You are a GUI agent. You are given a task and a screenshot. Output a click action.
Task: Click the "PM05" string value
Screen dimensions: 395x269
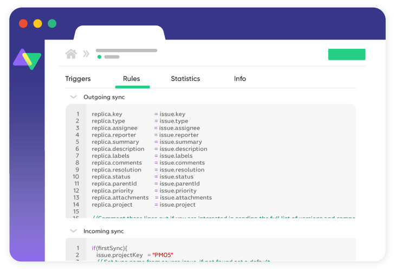click(163, 255)
